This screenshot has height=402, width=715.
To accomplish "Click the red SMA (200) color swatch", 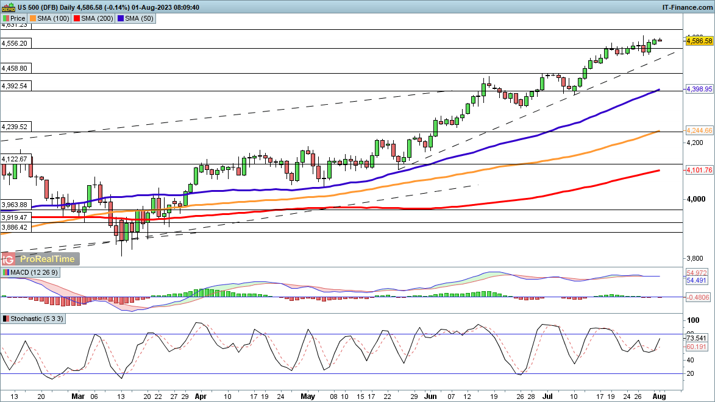I will tap(77, 19).
